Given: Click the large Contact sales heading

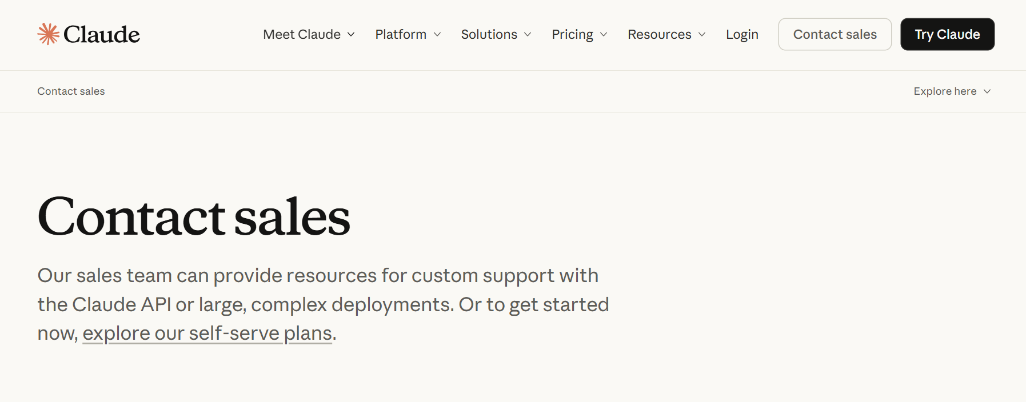Looking at the screenshot, I should point(194,216).
